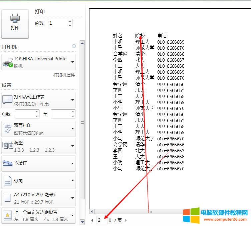Click the starting page number field

[x=24, y=114]
